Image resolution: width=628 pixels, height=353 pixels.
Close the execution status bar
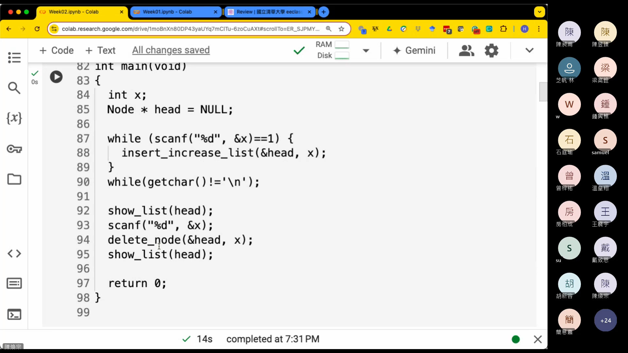point(537,339)
